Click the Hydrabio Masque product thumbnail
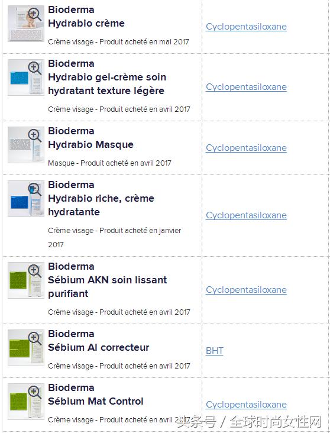This screenshot has width=330, height=433. pos(26,145)
